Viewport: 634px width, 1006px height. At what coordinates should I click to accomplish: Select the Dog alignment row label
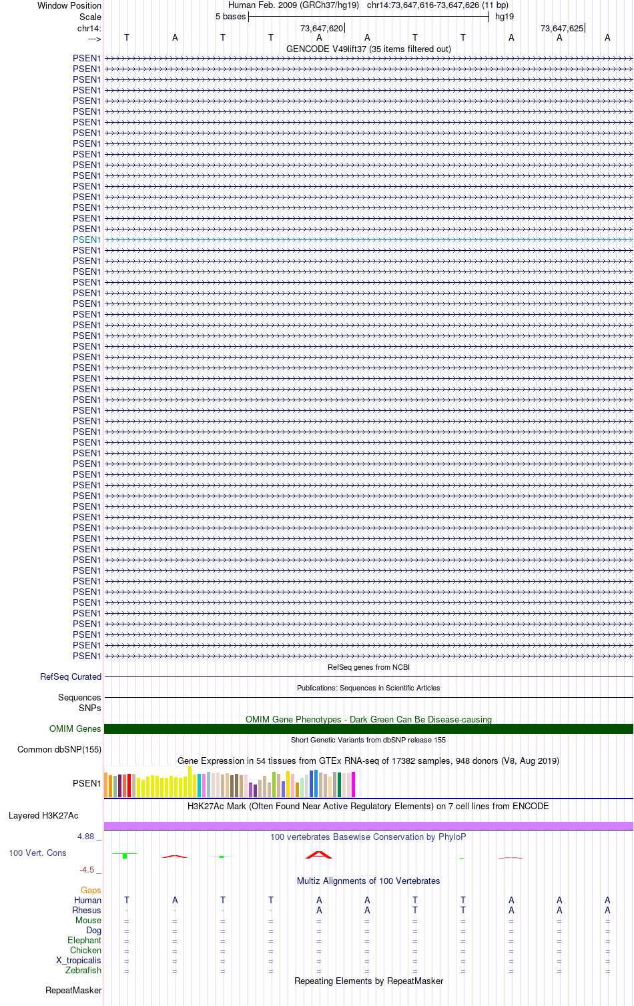coord(93,930)
